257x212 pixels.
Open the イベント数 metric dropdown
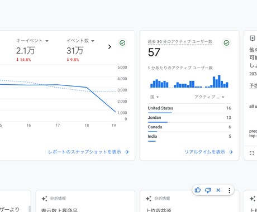(x=80, y=41)
